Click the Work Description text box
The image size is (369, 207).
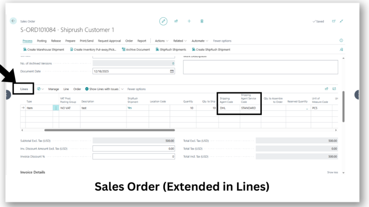(x=260, y=67)
